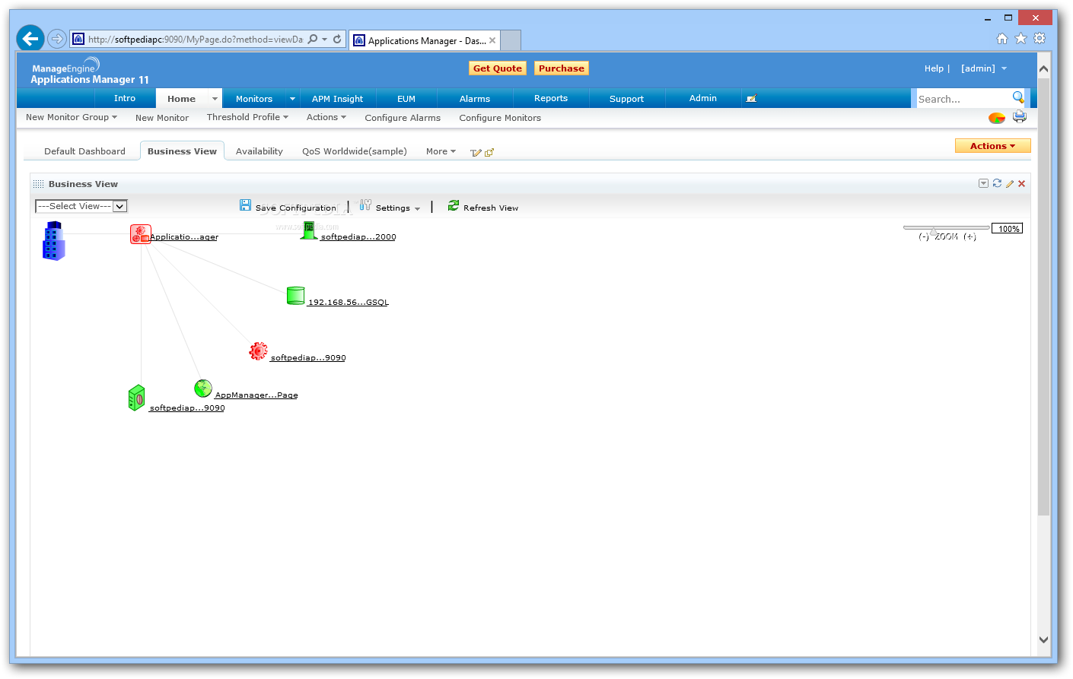Open the Actions dropdown in the submenu bar
This screenshot has height=679, width=1073.
pyautogui.click(x=326, y=117)
